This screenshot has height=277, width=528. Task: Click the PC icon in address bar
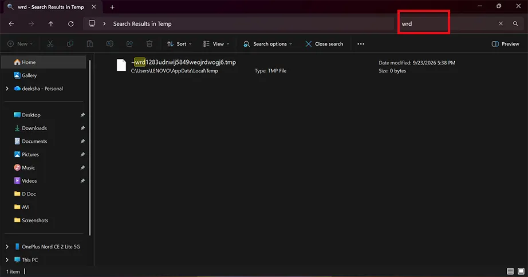[92, 23]
